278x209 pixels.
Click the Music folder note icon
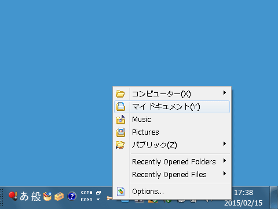(x=120, y=120)
